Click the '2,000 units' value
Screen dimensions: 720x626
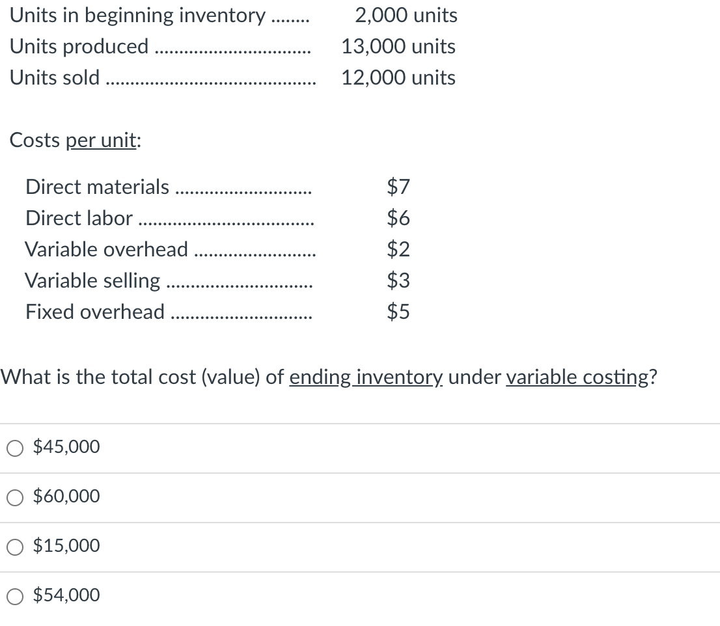coord(406,15)
